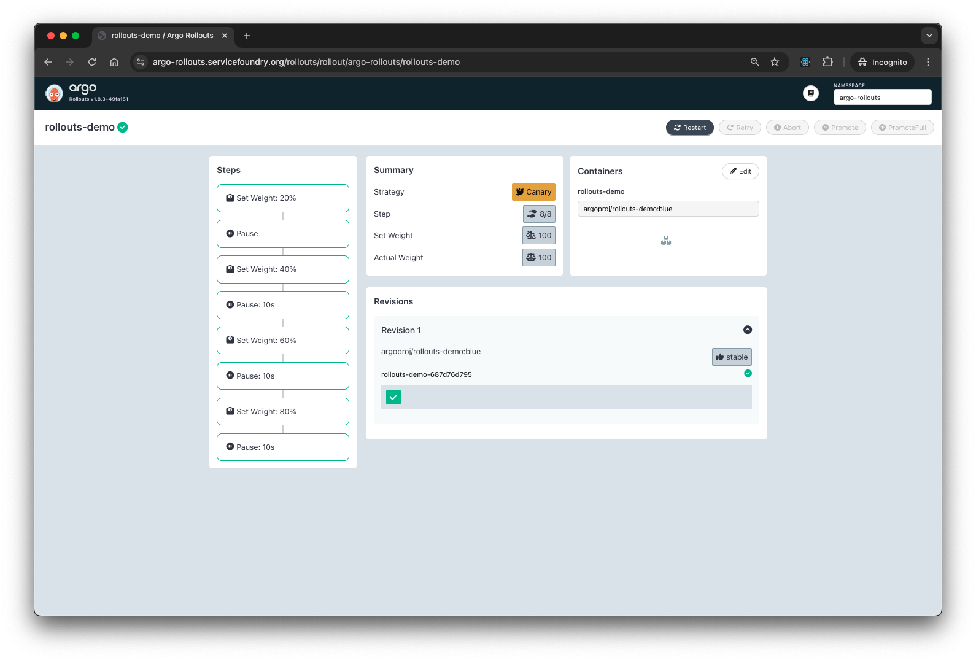Click the Revision 1 heading

pos(401,330)
